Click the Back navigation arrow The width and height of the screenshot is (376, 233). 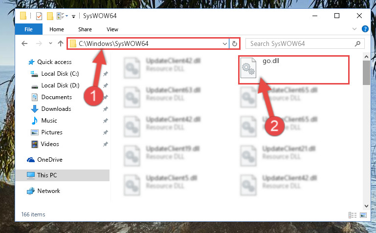coord(24,43)
